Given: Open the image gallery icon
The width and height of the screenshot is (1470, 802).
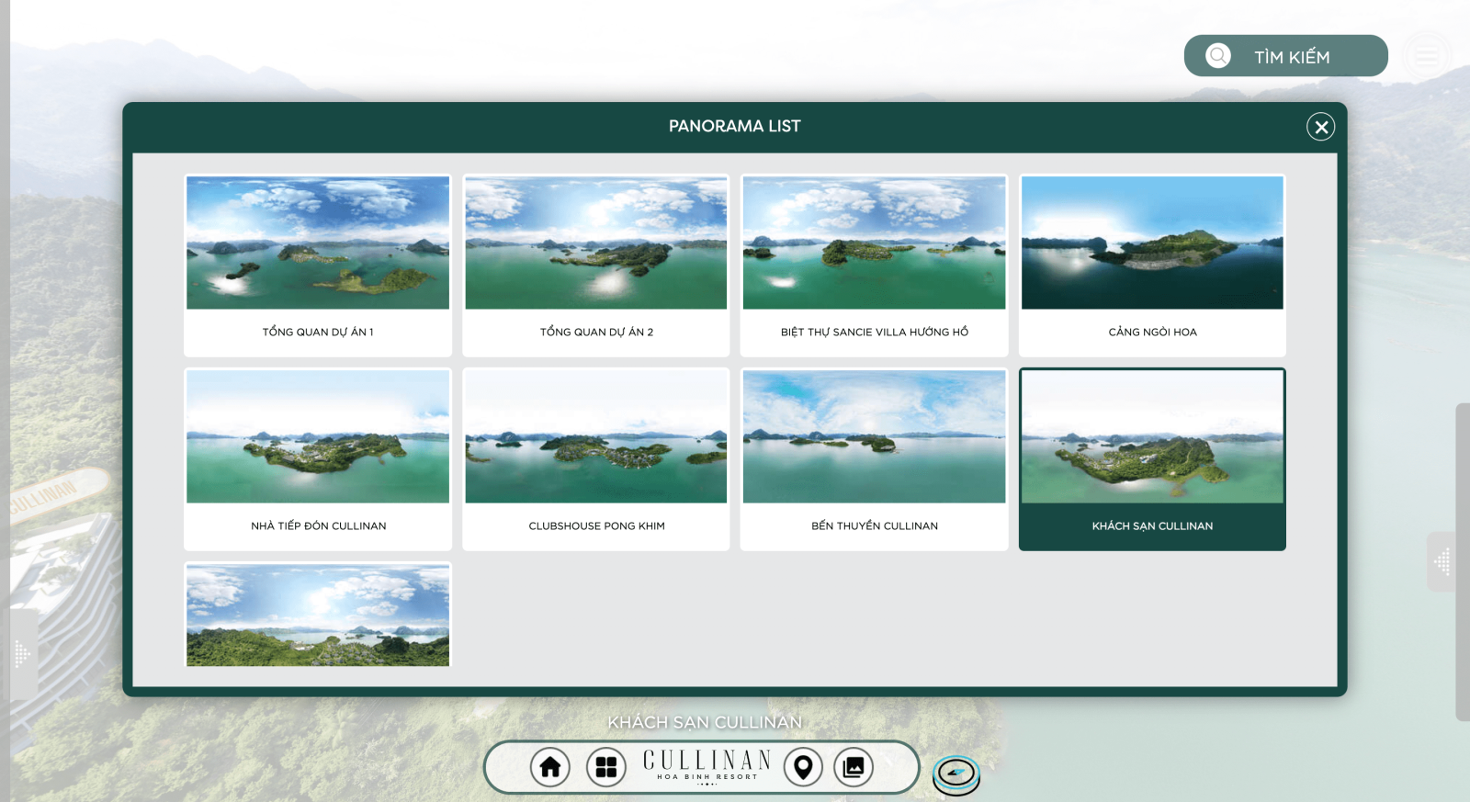Looking at the screenshot, I should [854, 767].
